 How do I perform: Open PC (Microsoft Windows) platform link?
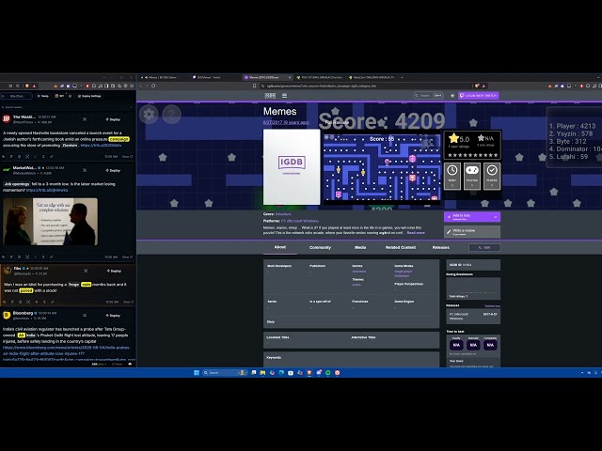coord(300,222)
